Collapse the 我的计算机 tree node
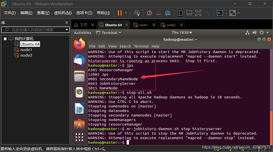Image resolution: width=273 pixels, height=152 pixels. tap(5, 39)
